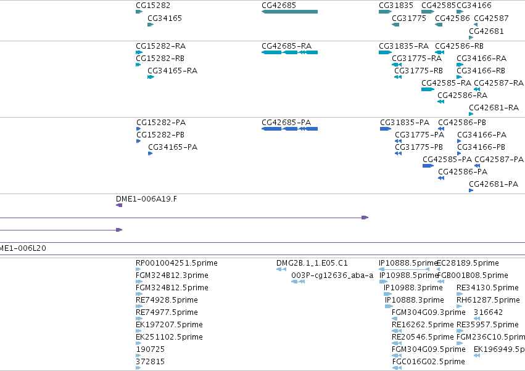Click EST EK251102.5prime
The image size is (525, 371).
click(169, 337)
